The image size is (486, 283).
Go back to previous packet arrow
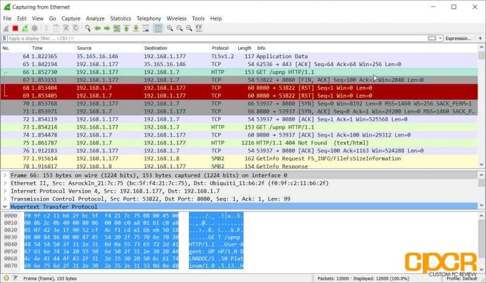tap(97, 28)
